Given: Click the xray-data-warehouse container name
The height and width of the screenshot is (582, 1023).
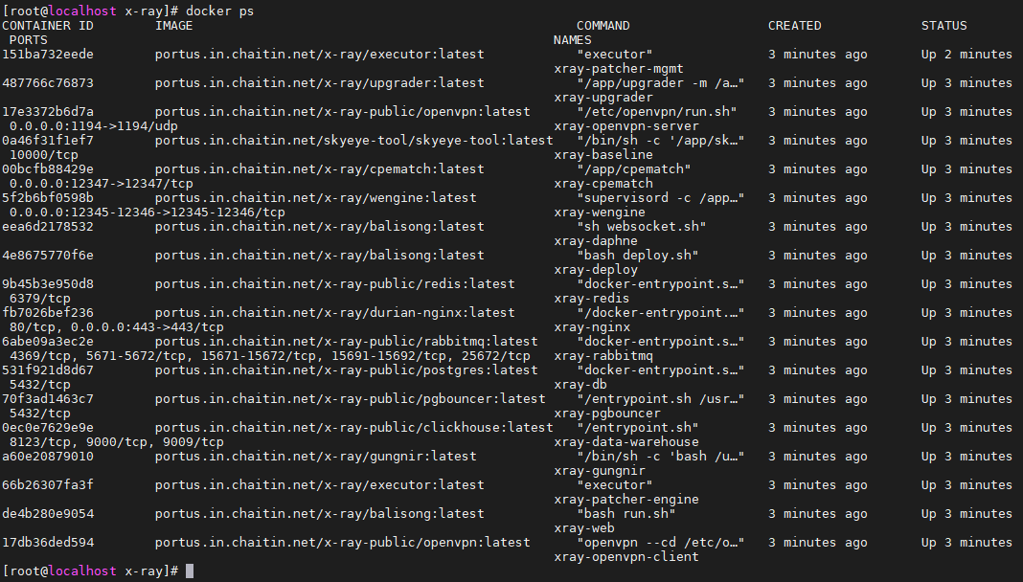Looking at the screenshot, I should point(626,442).
